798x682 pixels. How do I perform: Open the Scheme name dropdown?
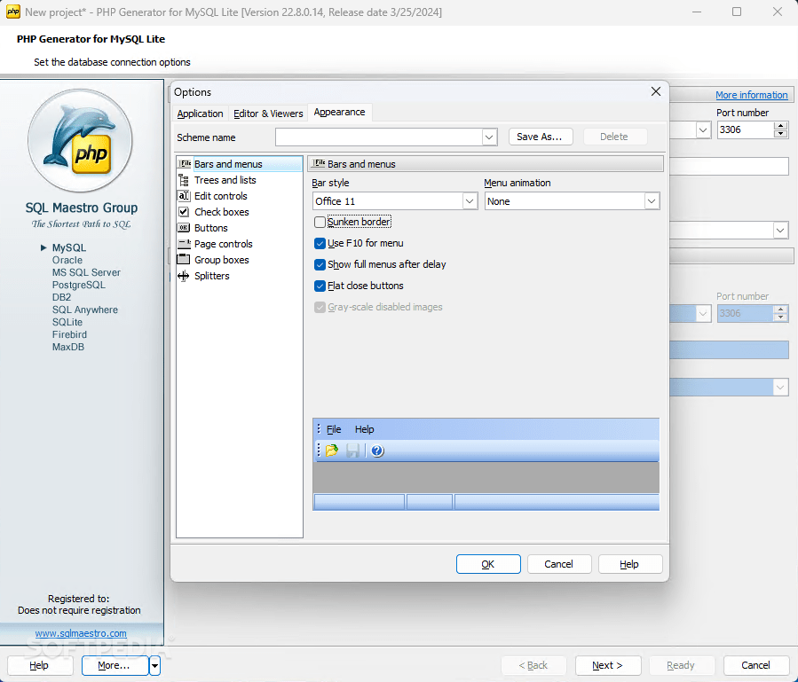tap(488, 137)
